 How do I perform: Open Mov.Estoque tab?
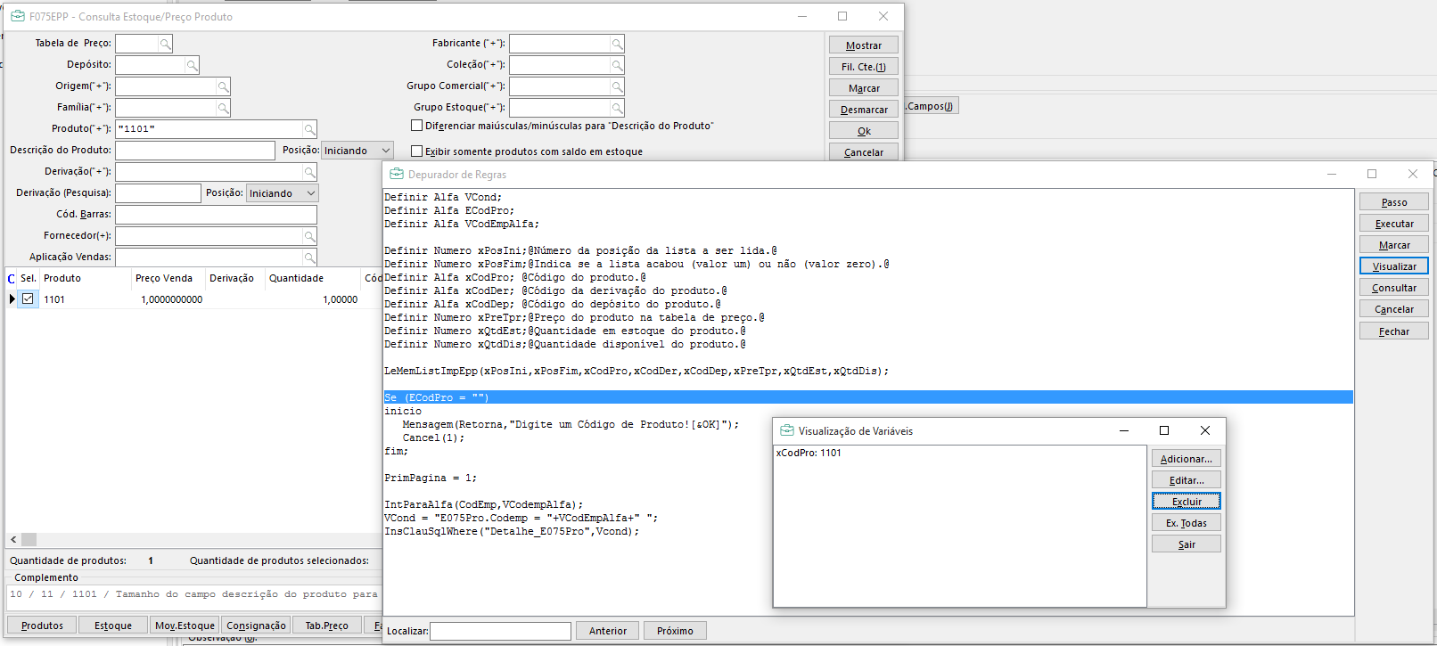click(185, 626)
